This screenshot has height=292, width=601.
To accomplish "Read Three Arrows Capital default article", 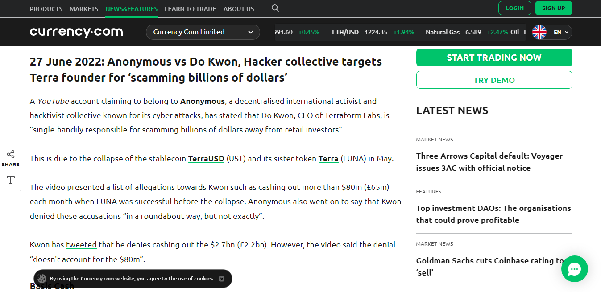I will [x=489, y=162].
